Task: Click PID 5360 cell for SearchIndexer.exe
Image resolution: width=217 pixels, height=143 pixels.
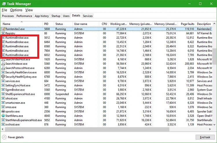Action: click(47, 63)
